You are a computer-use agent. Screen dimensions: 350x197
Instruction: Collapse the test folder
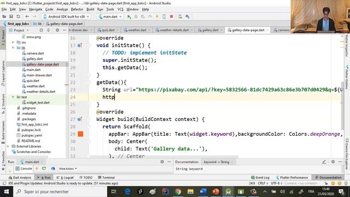13,97
